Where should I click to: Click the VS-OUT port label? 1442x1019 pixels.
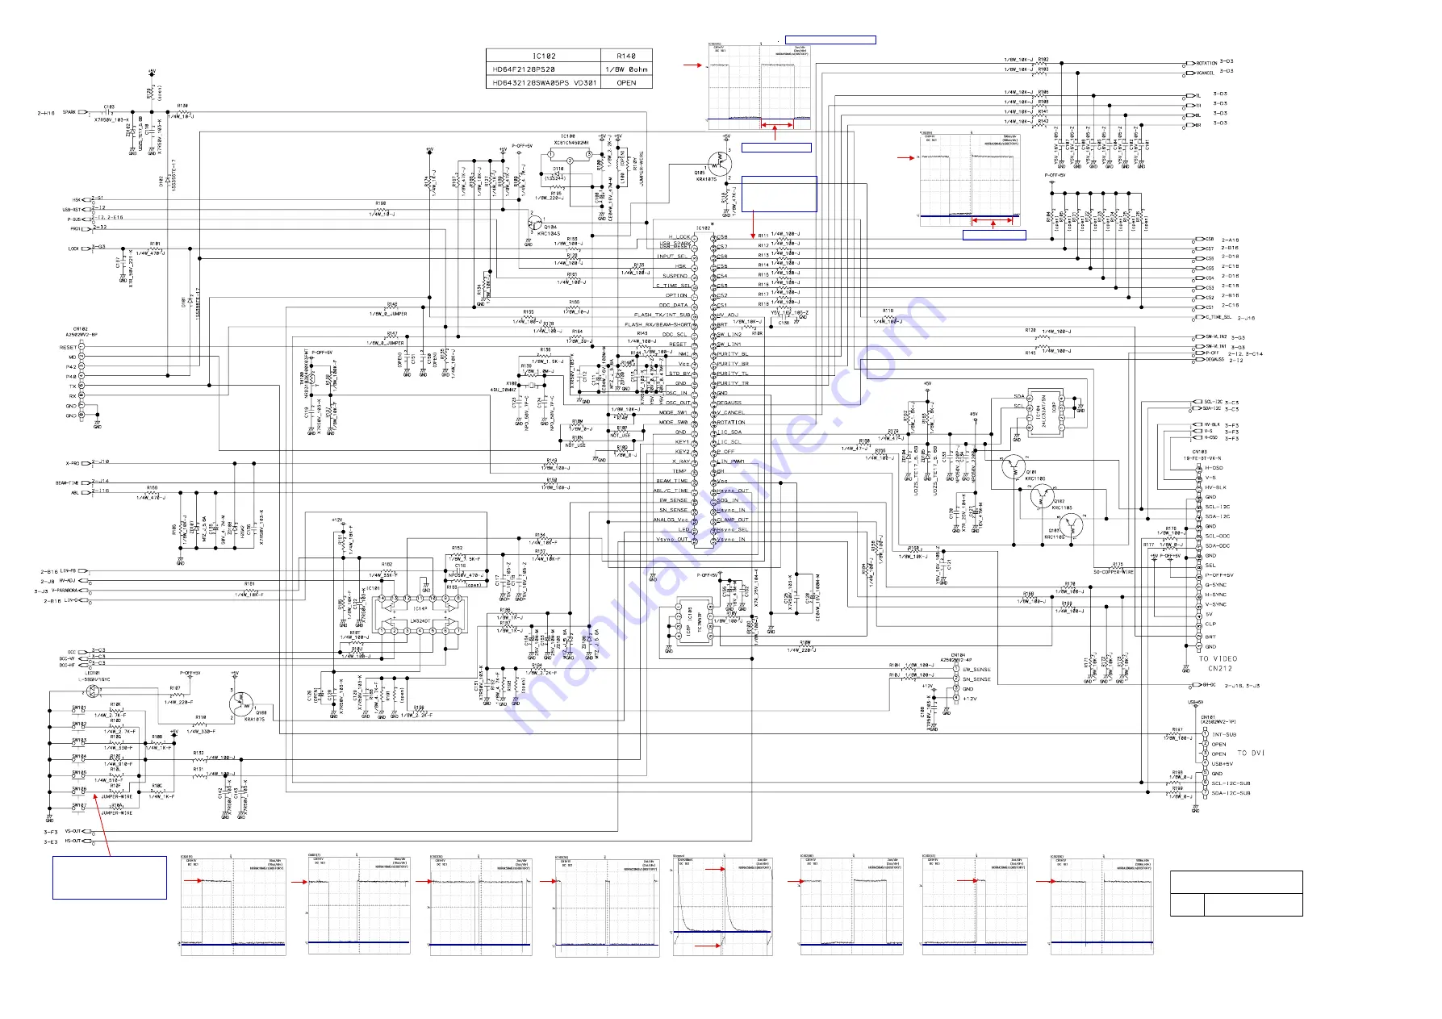point(73,831)
